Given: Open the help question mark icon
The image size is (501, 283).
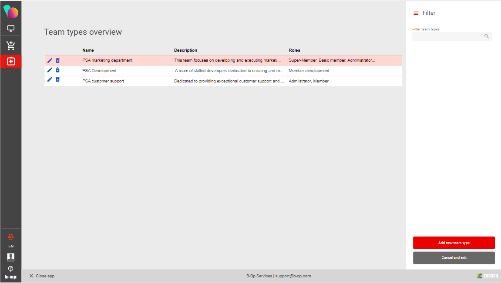Looking at the screenshot, I should (x=11, y=269).
